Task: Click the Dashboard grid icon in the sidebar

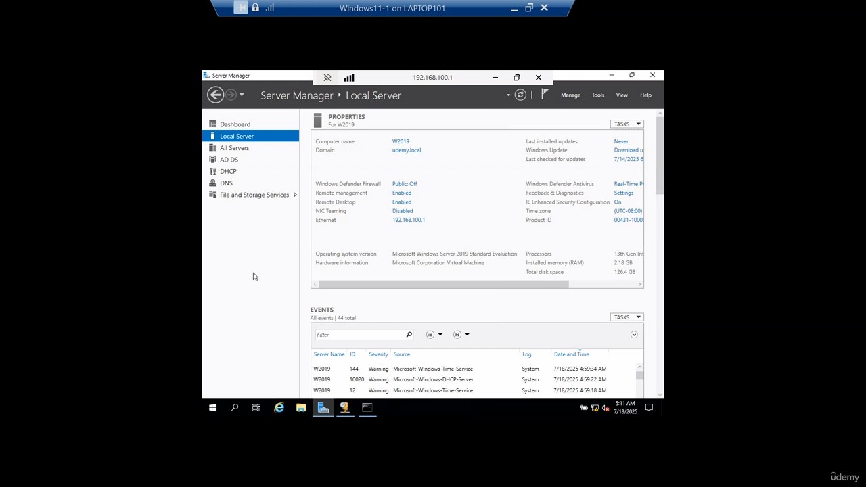Action: click(x=212, y=124)
